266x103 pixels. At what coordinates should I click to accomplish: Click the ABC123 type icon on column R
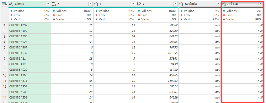[x=54, y=4]
